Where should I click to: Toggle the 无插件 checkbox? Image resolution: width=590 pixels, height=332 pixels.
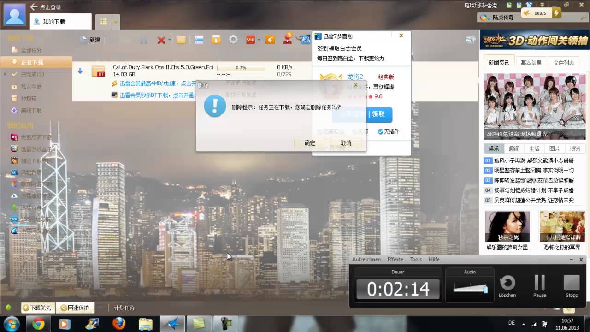(381, 131)
